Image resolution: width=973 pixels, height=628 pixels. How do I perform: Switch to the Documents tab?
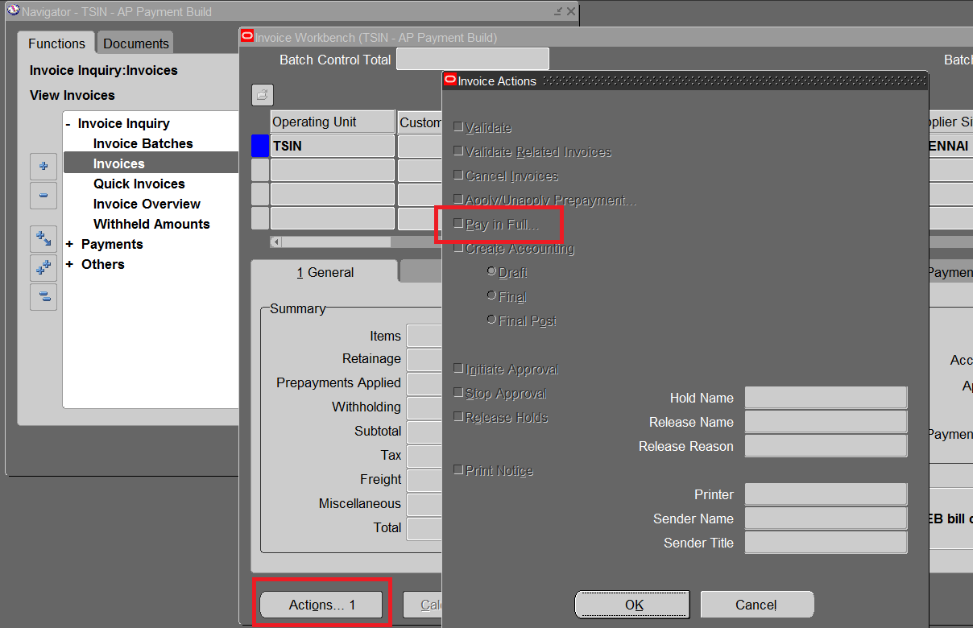coord(135,43)
